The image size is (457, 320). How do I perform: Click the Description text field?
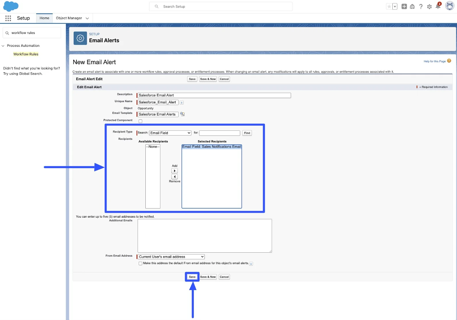point(214,95)
